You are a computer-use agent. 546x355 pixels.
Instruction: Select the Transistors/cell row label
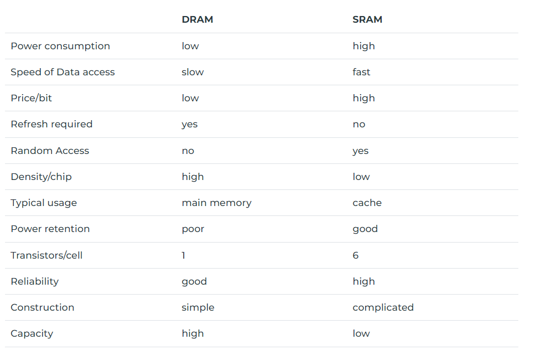click(46, 255)
